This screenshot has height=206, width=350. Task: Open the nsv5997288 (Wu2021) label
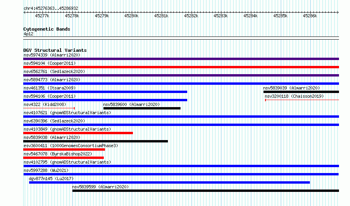[x=46, y=170]
